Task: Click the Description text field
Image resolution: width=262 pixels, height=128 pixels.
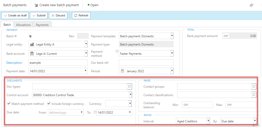Action: [x=58, y=63]
